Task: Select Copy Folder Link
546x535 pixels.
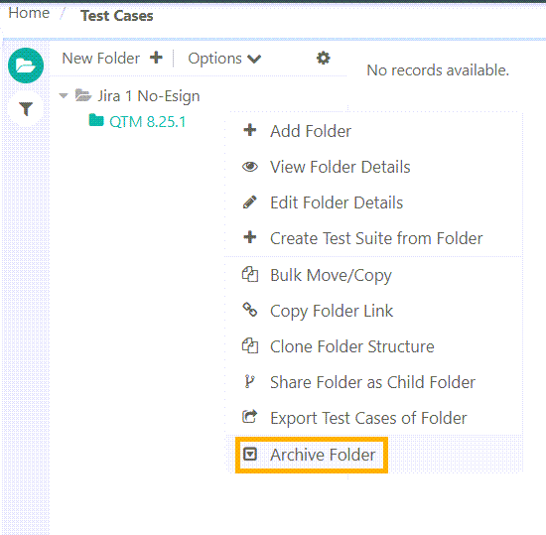Action: point(373,311)
